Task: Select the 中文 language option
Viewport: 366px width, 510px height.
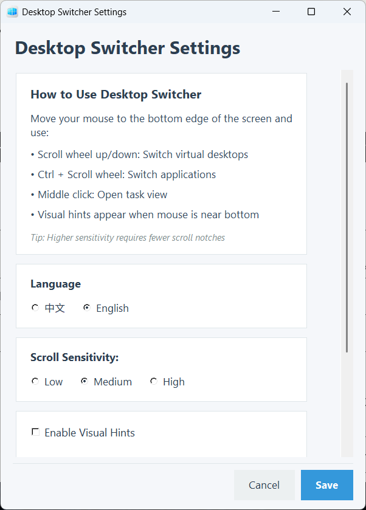Action: pyautogui.click(x=35, y=308)
